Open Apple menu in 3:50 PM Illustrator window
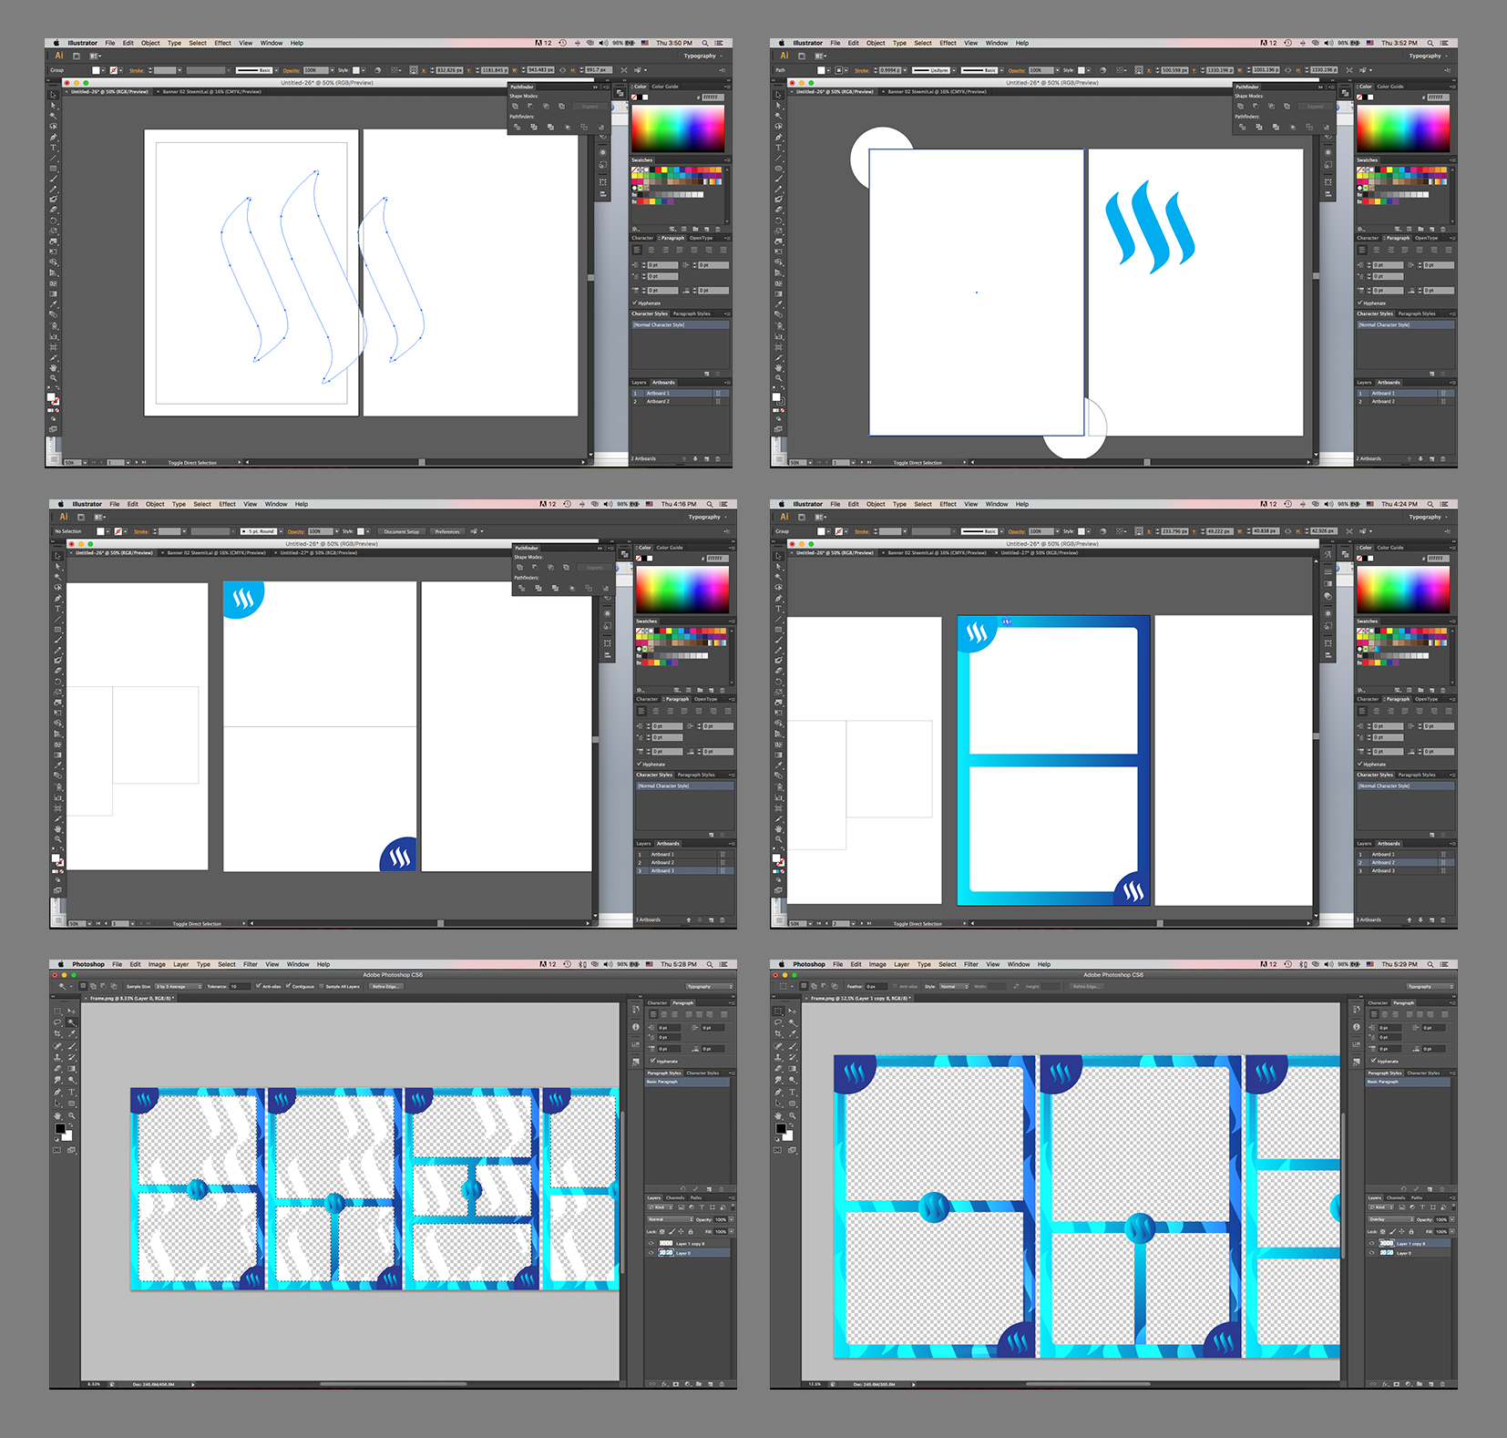 [x=56, y=43]
